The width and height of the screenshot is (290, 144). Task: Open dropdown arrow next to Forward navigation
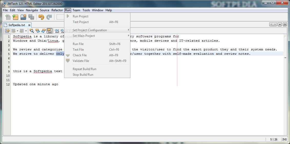click(26, 31)
